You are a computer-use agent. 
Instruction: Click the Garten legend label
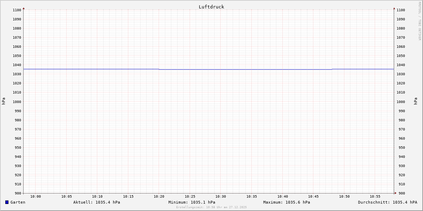(18, 202)
